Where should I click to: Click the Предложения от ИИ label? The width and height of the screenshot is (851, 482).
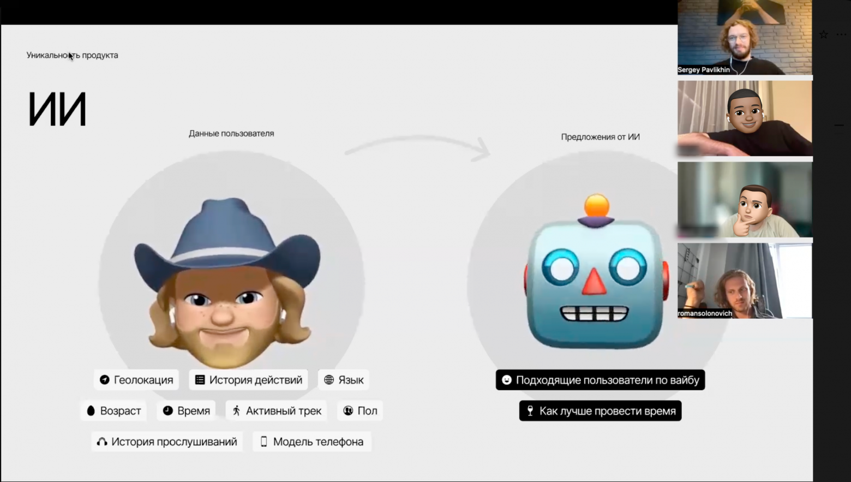pos(600,137)
